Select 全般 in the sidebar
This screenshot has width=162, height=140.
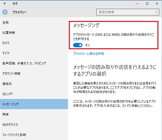34,22
